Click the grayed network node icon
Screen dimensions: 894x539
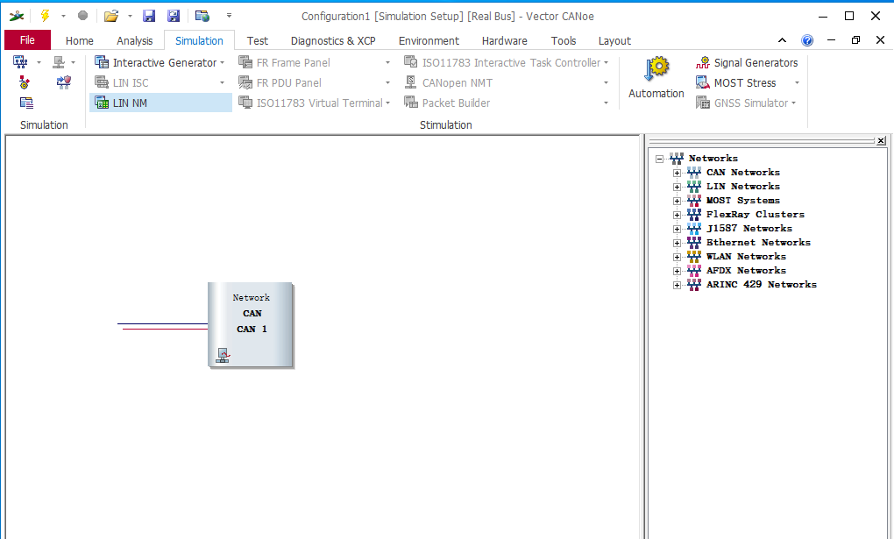pyautogui.click(x=59, y=61)
